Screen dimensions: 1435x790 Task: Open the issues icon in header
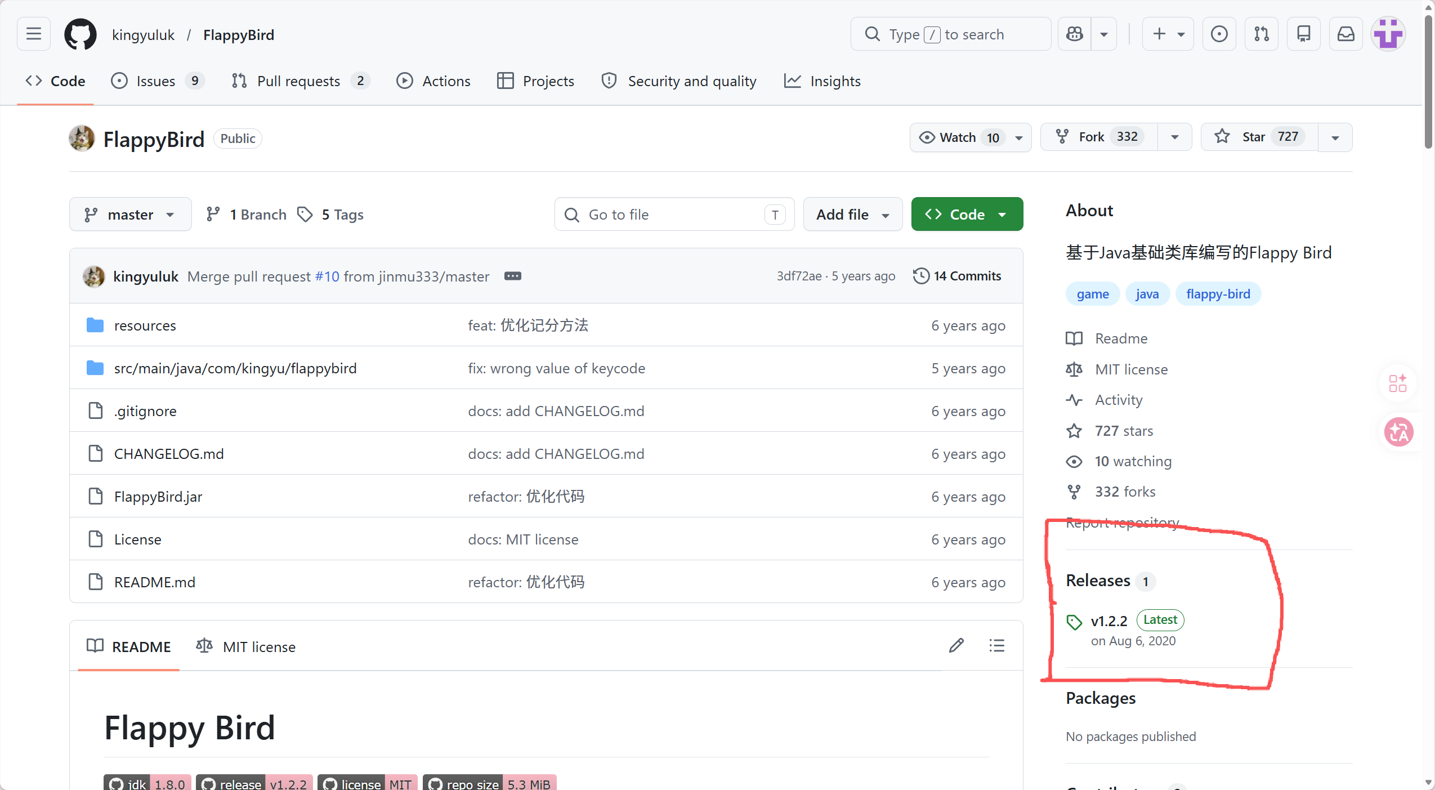click(1219, 34)
